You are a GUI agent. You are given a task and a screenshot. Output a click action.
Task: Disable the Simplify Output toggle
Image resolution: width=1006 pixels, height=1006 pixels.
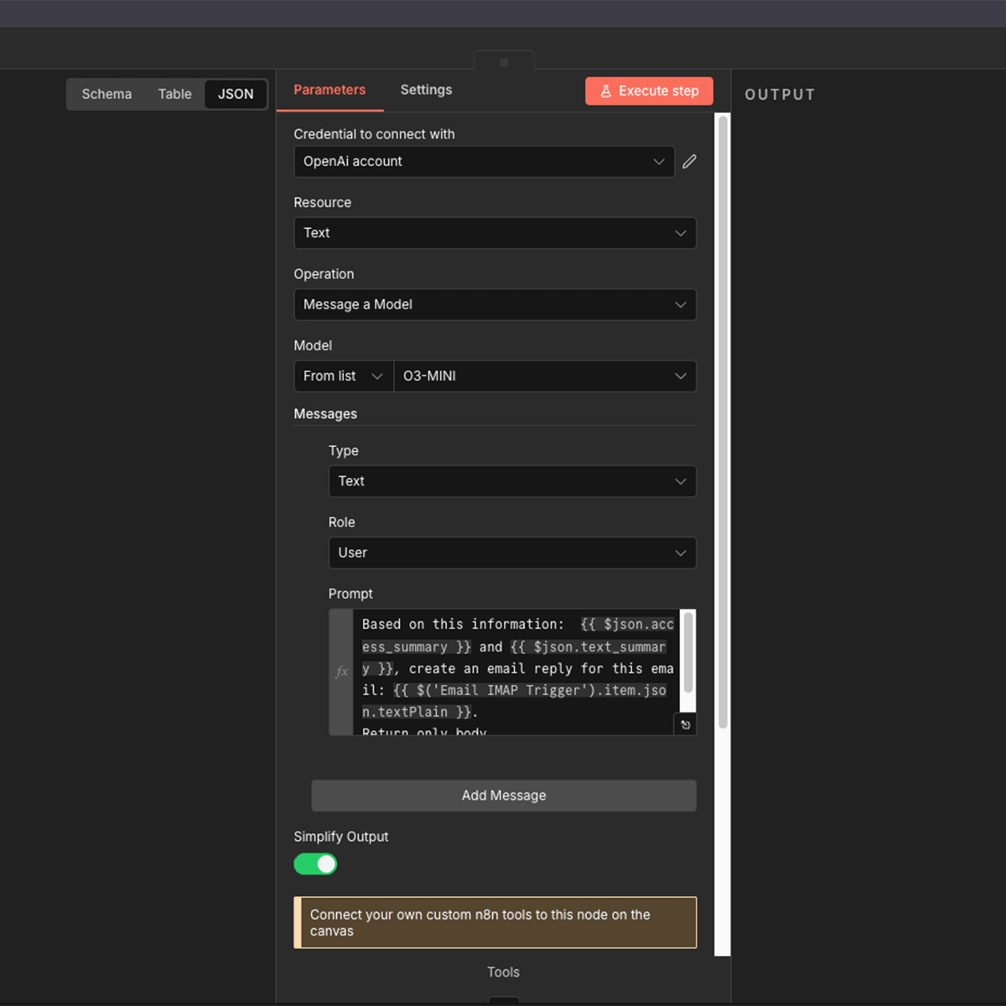tap(314, 863)
